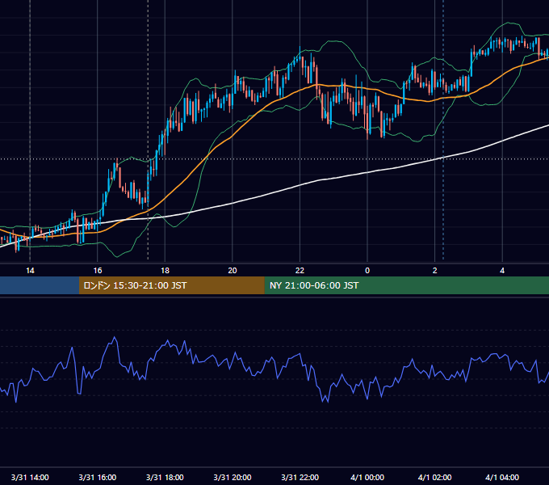Click the 4/1 04:00 time label

tap(502, 477)
